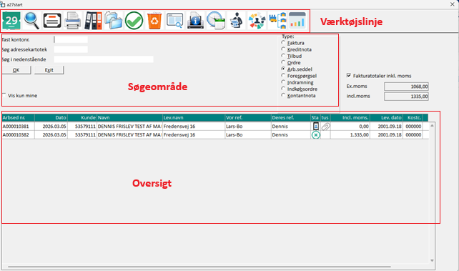The image size is (459, 271).
Task: Click the OK button
Action: (16, 70)
